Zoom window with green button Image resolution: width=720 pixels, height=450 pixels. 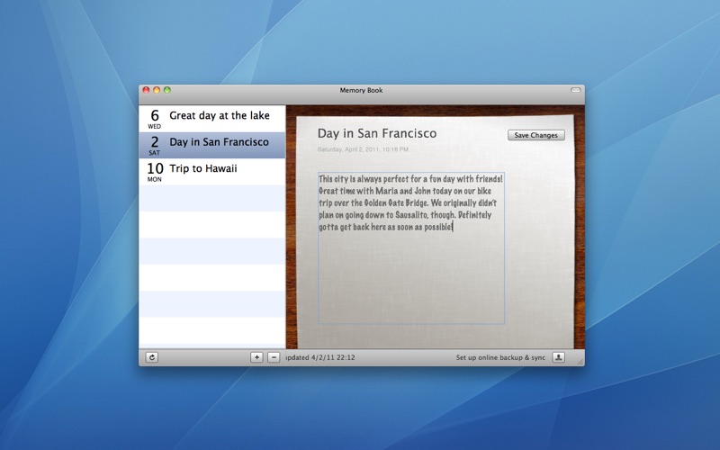tap(167, 90)
